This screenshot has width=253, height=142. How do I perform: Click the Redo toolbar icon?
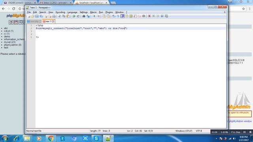[x=78, y=16]
